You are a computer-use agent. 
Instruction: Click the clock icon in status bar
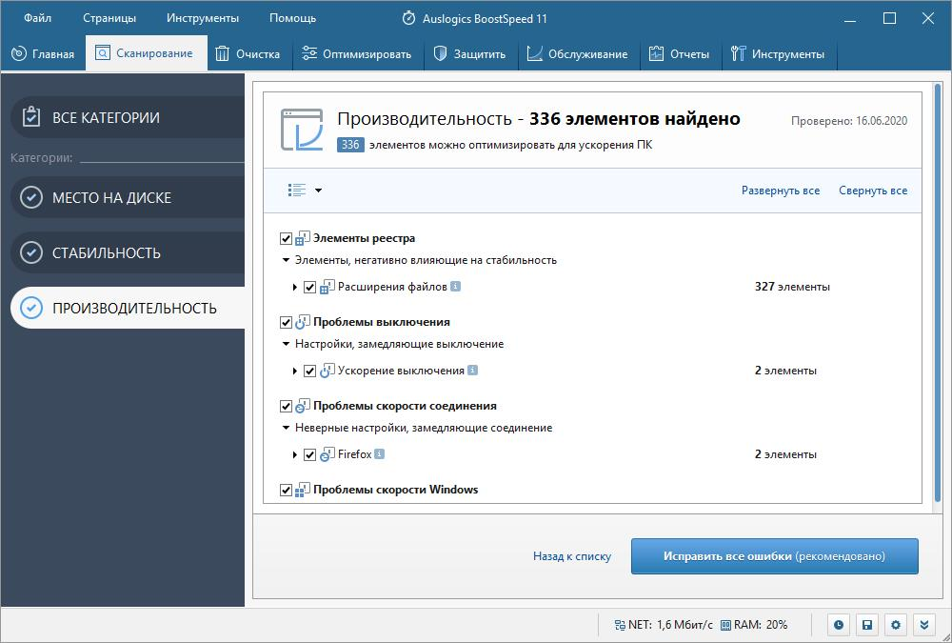click(x=839, y=625)
